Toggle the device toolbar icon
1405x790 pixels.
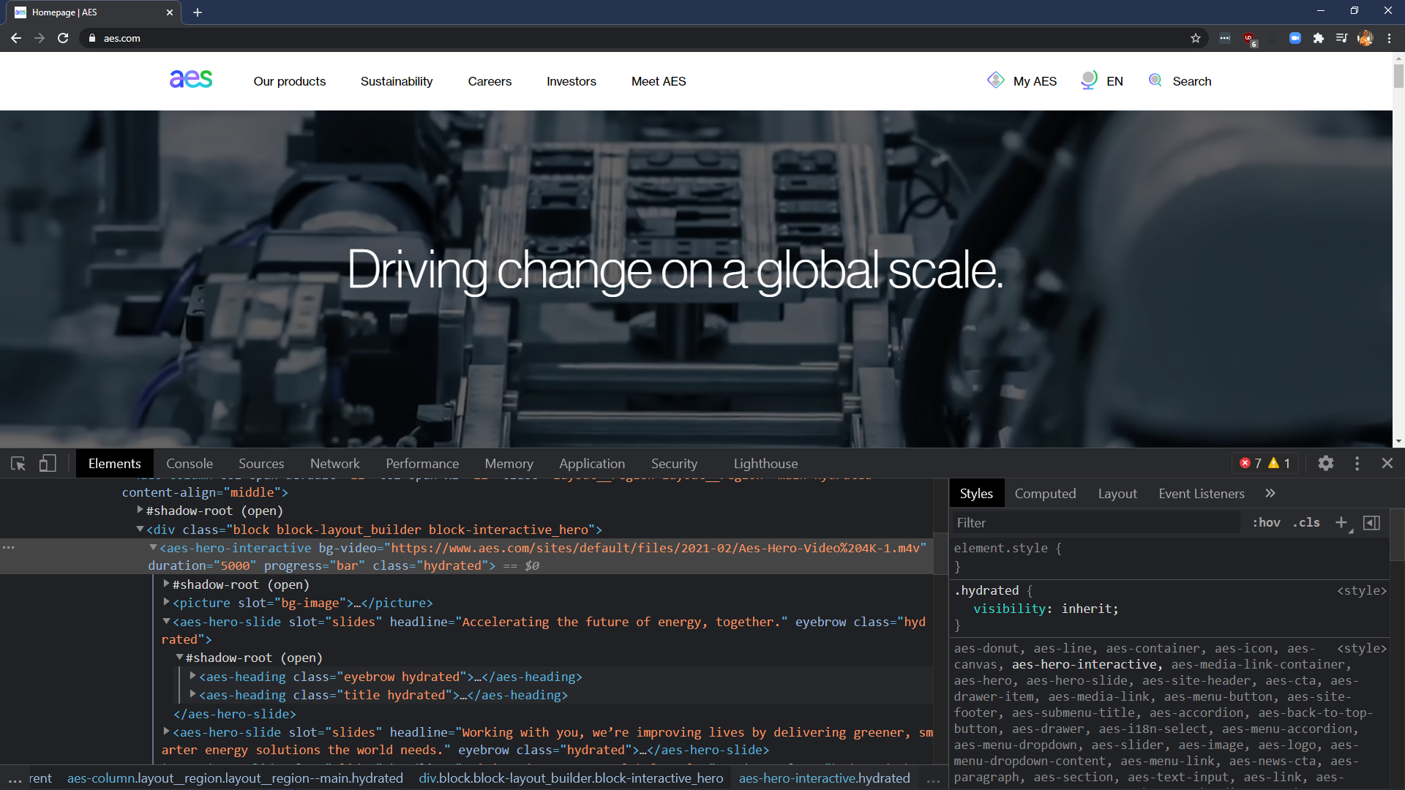click(48, 464)
